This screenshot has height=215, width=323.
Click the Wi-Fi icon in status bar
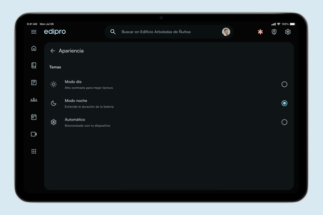click(x=279, y=24)
